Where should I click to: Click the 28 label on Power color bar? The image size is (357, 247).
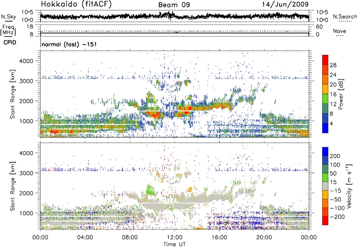coord(333,65)
